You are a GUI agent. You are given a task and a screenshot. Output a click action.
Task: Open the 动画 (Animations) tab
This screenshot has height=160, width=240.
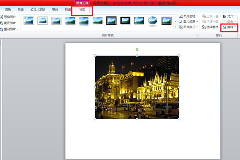[21, 9]
